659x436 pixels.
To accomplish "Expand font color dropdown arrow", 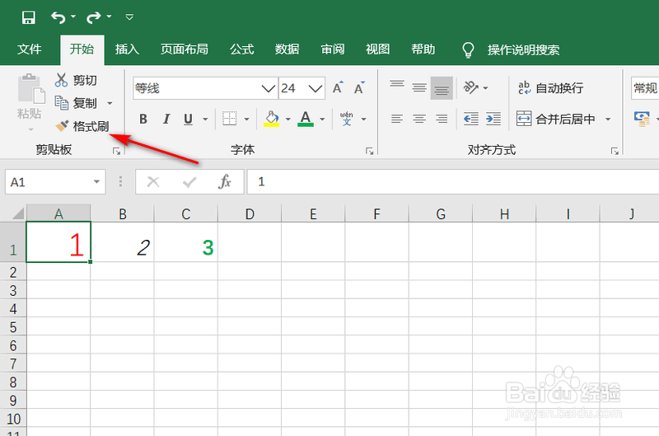I will coord(322,119).
